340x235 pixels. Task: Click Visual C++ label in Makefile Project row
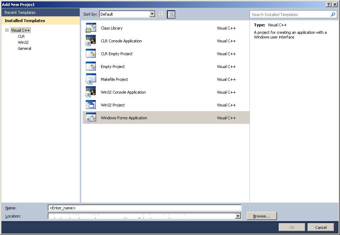226,79
